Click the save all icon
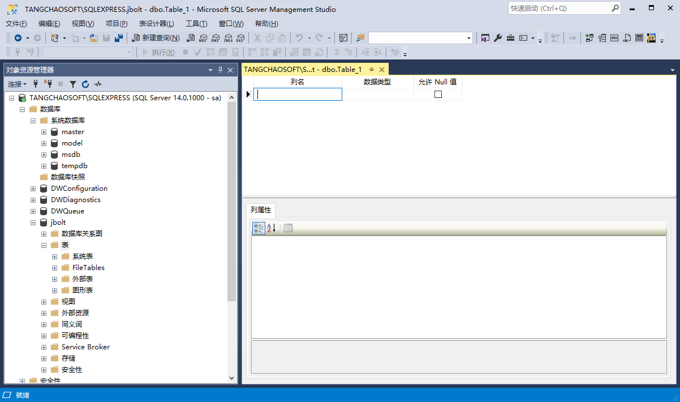The height and width of the screenshot is (402, 680). (x=119, y=38)
